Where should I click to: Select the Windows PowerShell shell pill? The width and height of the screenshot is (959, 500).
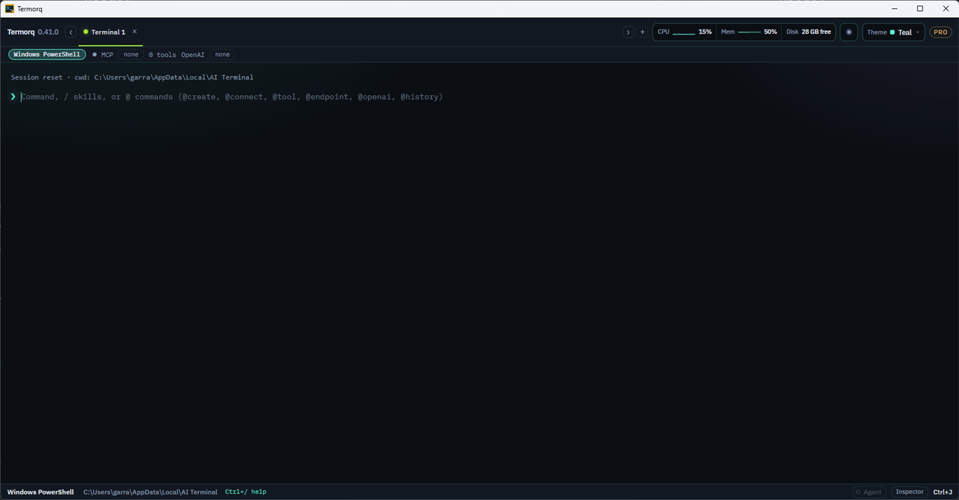pyautogui.click(x=47, y=54)
